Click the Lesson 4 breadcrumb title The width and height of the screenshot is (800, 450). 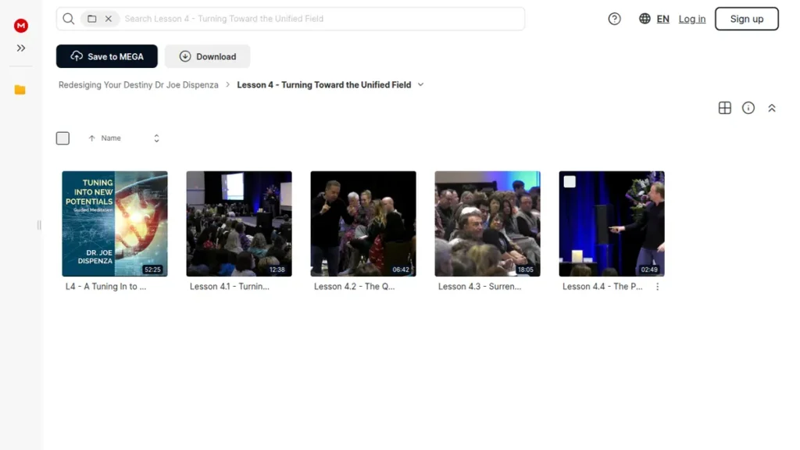pyautogui.click(x=324, y=84)
